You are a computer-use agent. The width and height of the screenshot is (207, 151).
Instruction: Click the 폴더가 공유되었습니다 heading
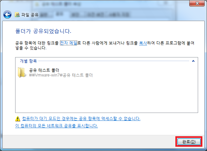pos(43,31)
